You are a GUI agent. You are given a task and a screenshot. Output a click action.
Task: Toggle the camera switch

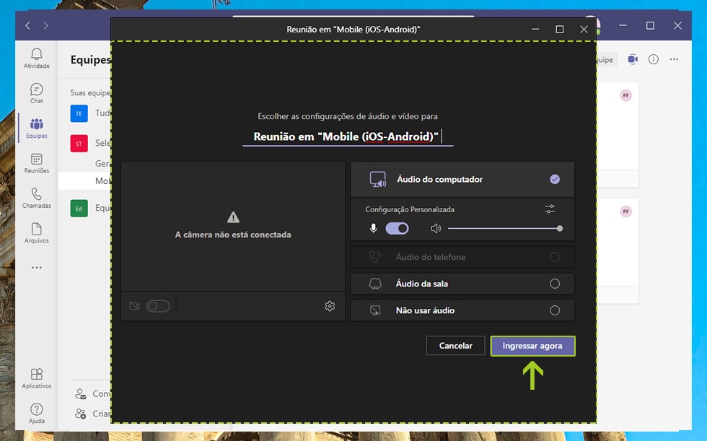[157, 306]
